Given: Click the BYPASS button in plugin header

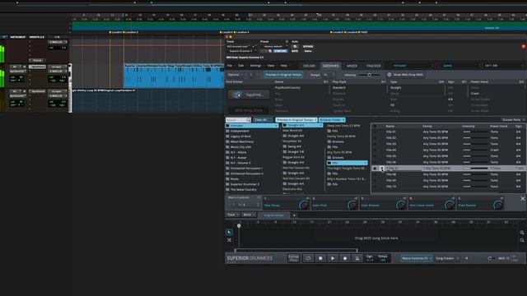Looking at the screenshot, I should [x=308, y=47].
